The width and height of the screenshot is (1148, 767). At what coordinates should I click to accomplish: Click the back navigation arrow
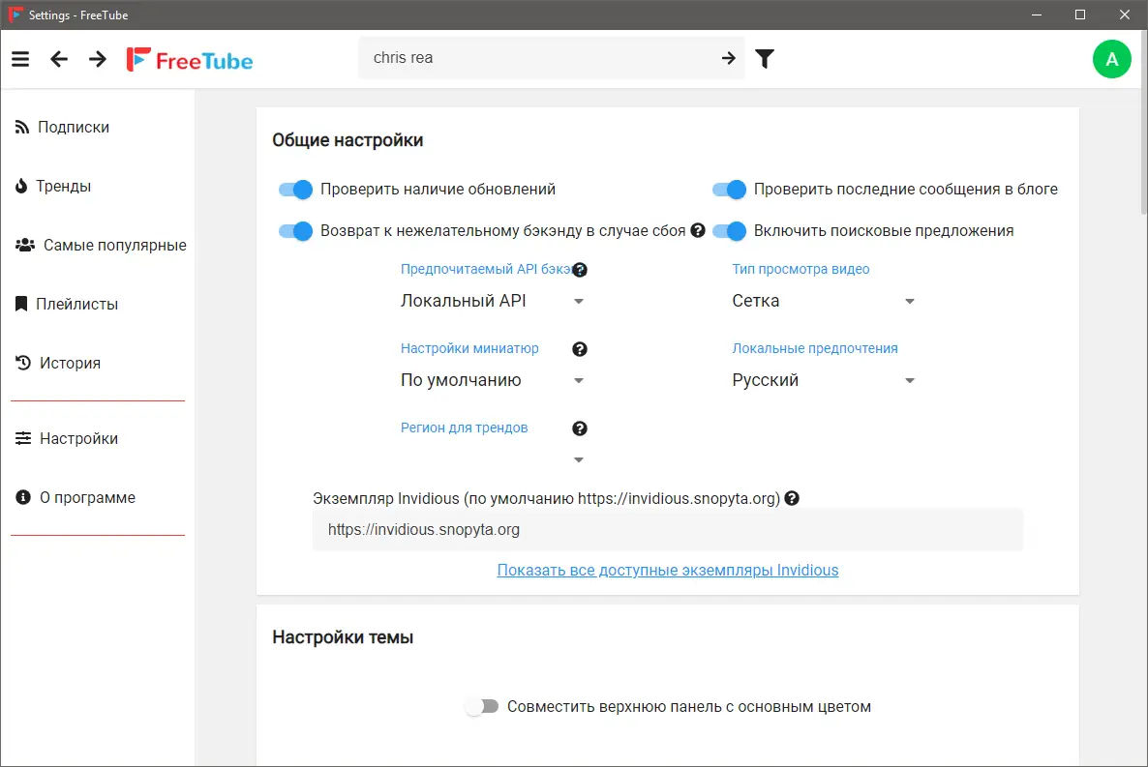58,59
